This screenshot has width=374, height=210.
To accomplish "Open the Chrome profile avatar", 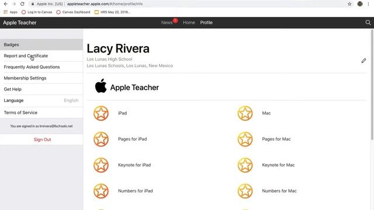I will pyautogui.click(x=360, y=4).
